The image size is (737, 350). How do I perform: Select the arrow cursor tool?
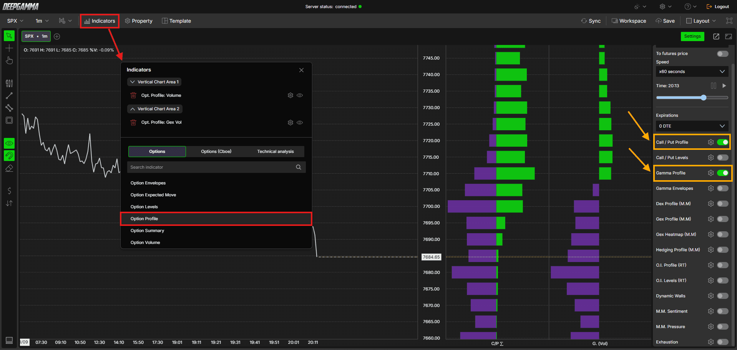(x=9, y=36)
